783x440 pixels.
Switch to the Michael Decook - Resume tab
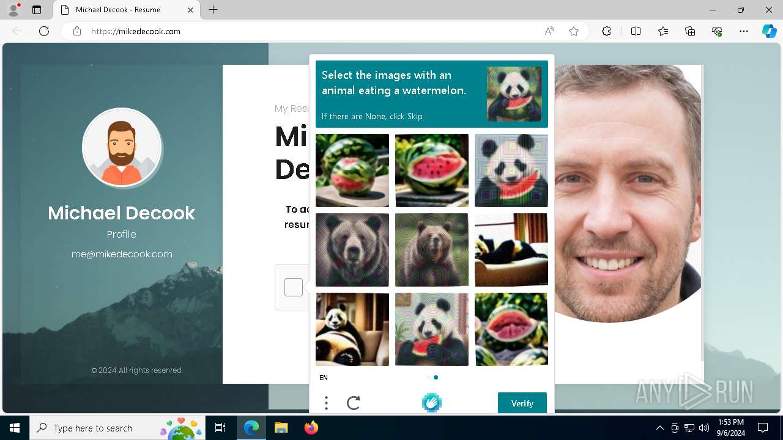point(125,10)
